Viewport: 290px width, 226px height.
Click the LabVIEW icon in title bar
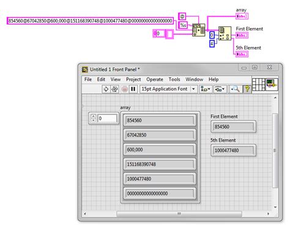85,70
